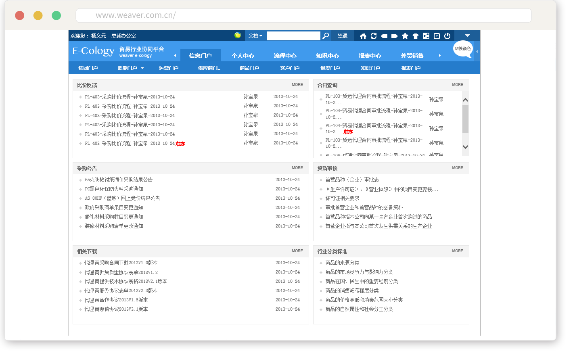Click the home icon in top toolbar
The height and width of the screenshot is (353, 575).
tap(363, 36)
